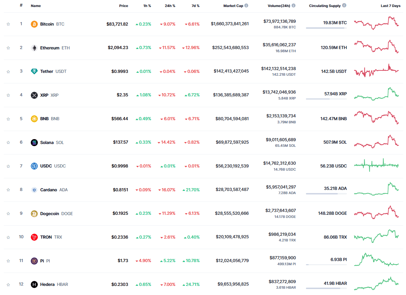Viewport: 406px width, 295px height.
Task: Click the TRON TRX coin logo
Action: pyautogui.click(x=34, y=237)
